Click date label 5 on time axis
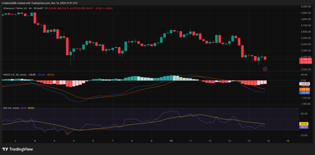This screenshot has height=155, width=315. point(74,141)
